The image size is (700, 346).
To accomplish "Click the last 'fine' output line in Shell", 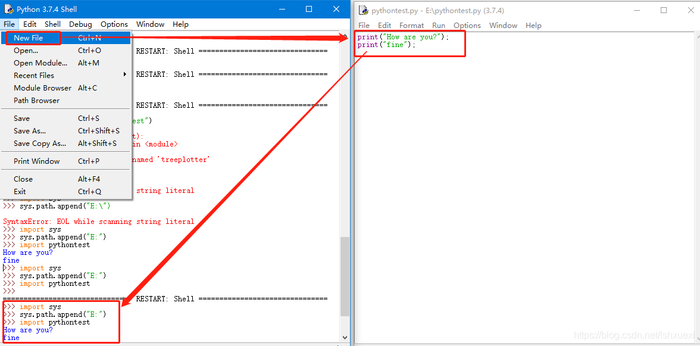I will point(11,338).
